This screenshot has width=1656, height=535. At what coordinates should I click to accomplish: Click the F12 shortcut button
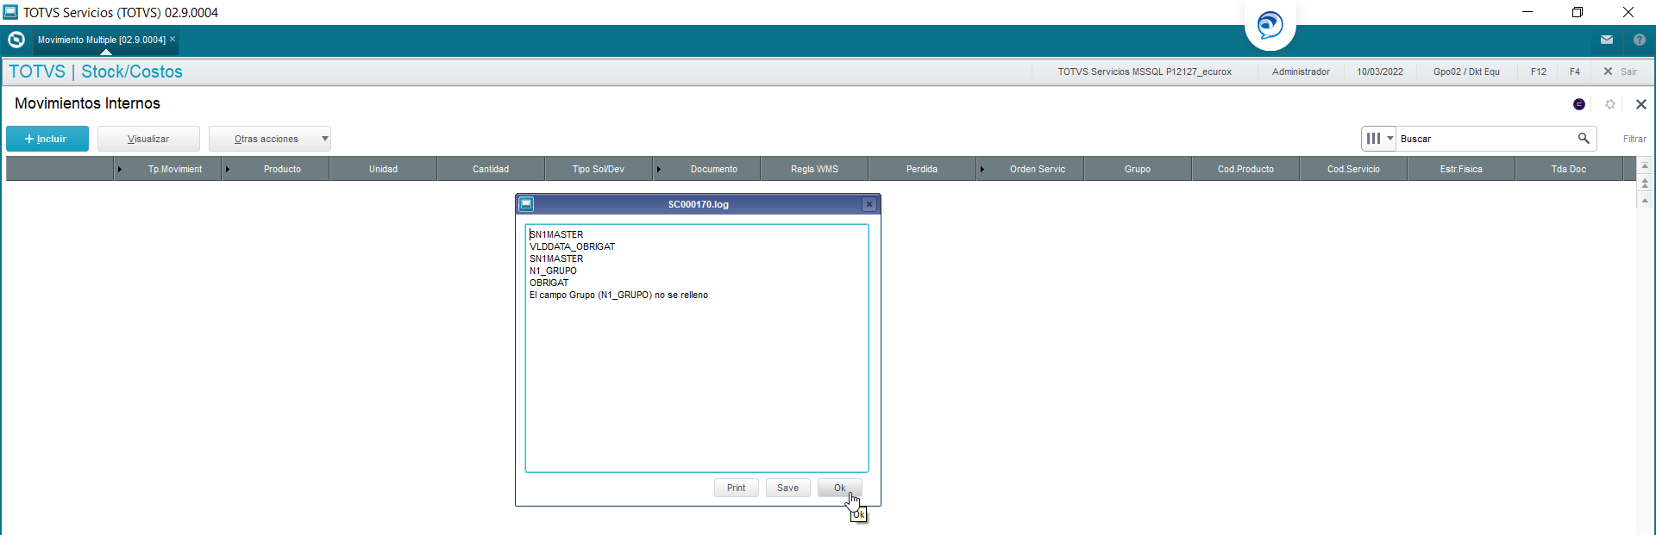[1539, 72]
